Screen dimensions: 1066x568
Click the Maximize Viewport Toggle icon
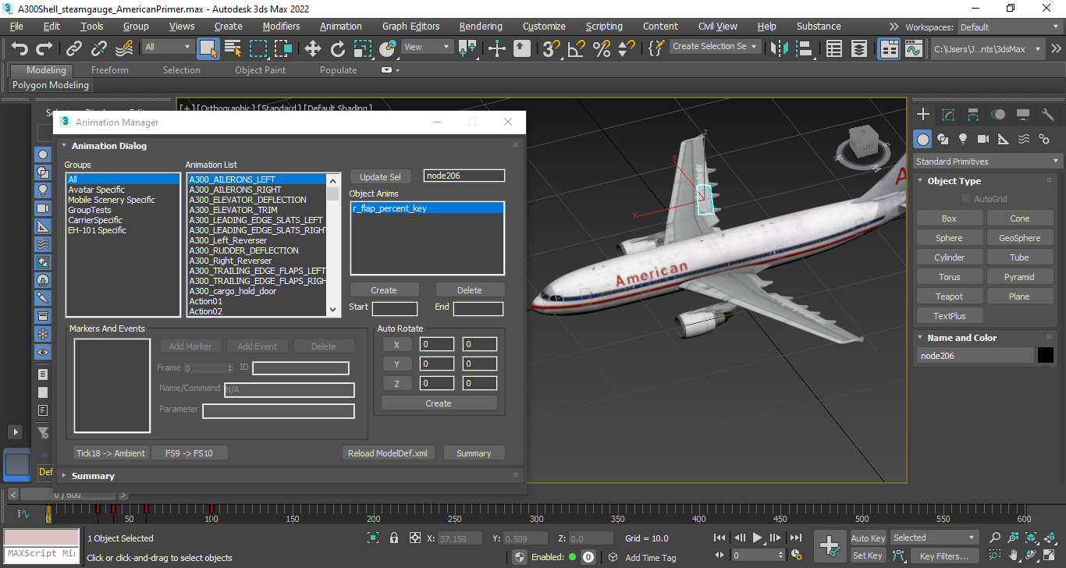point(1050,556)
